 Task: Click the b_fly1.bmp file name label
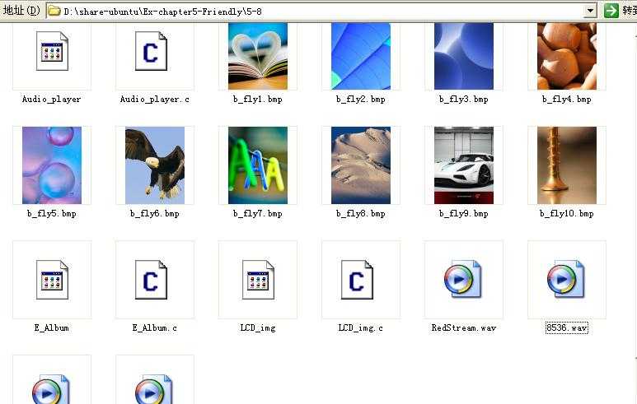(258, 100)
